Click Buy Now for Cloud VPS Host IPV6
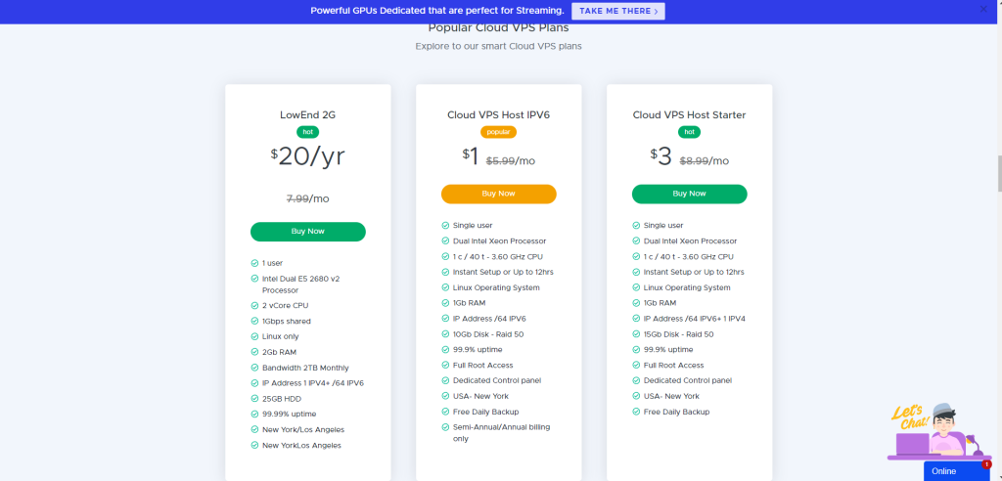Image resolution: width=1002 pixels, height=481 pixels. click(x=498, y=194)
